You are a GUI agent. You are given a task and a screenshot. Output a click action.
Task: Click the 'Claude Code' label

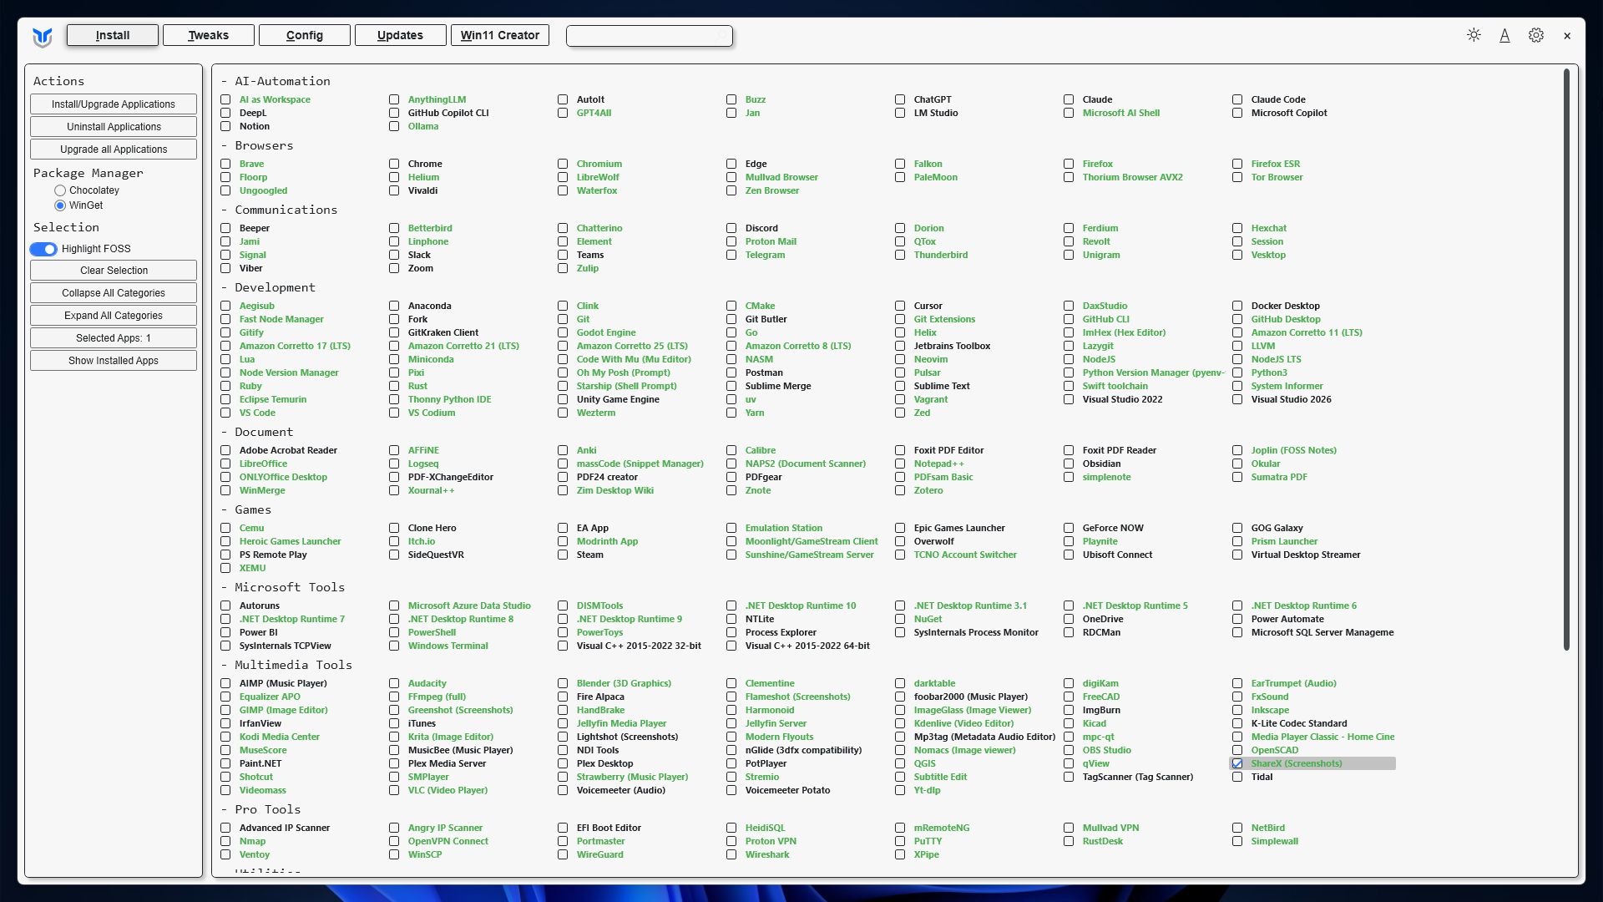pyautogui.click(x=1278, y=99)
